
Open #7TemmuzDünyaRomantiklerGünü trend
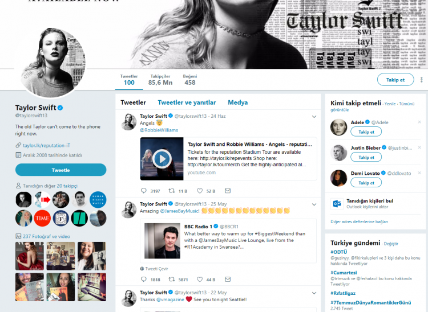pyautogui.click(x=371, y=302)
